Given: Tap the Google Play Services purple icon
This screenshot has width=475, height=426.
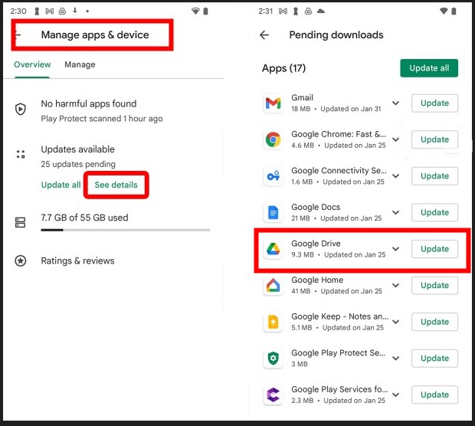Looking at the screenshot, I should pyautogui.click(x=273, y=395).
